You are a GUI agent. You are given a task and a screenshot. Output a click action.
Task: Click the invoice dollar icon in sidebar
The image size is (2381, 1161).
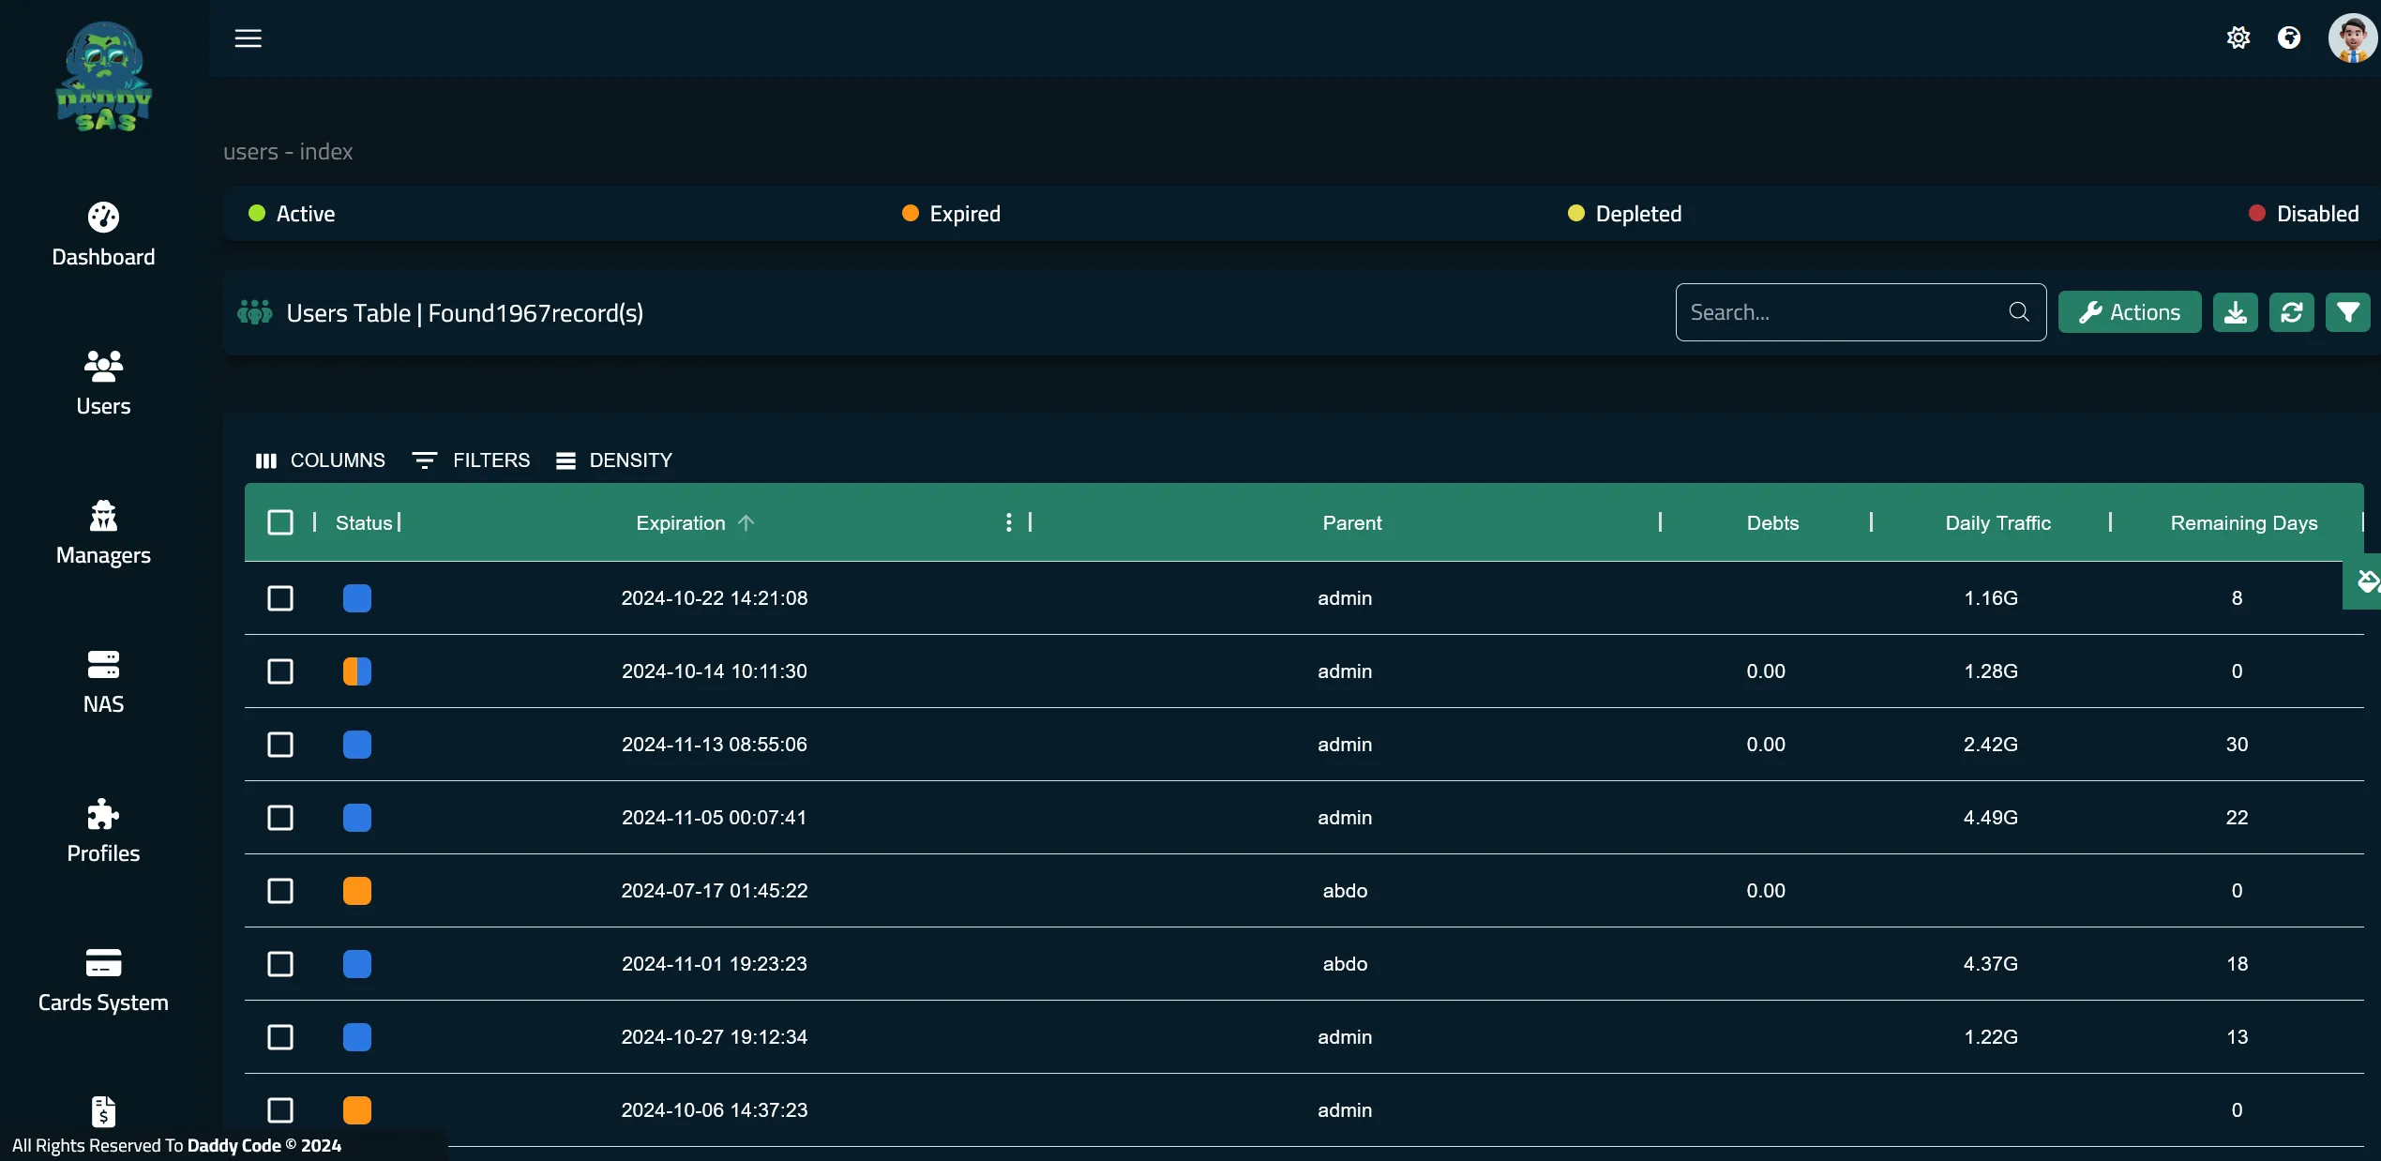(x=103, y=1111)
